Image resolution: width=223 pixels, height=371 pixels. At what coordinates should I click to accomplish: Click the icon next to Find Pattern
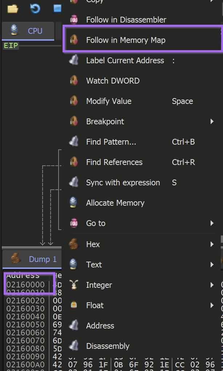coord(74,142)
